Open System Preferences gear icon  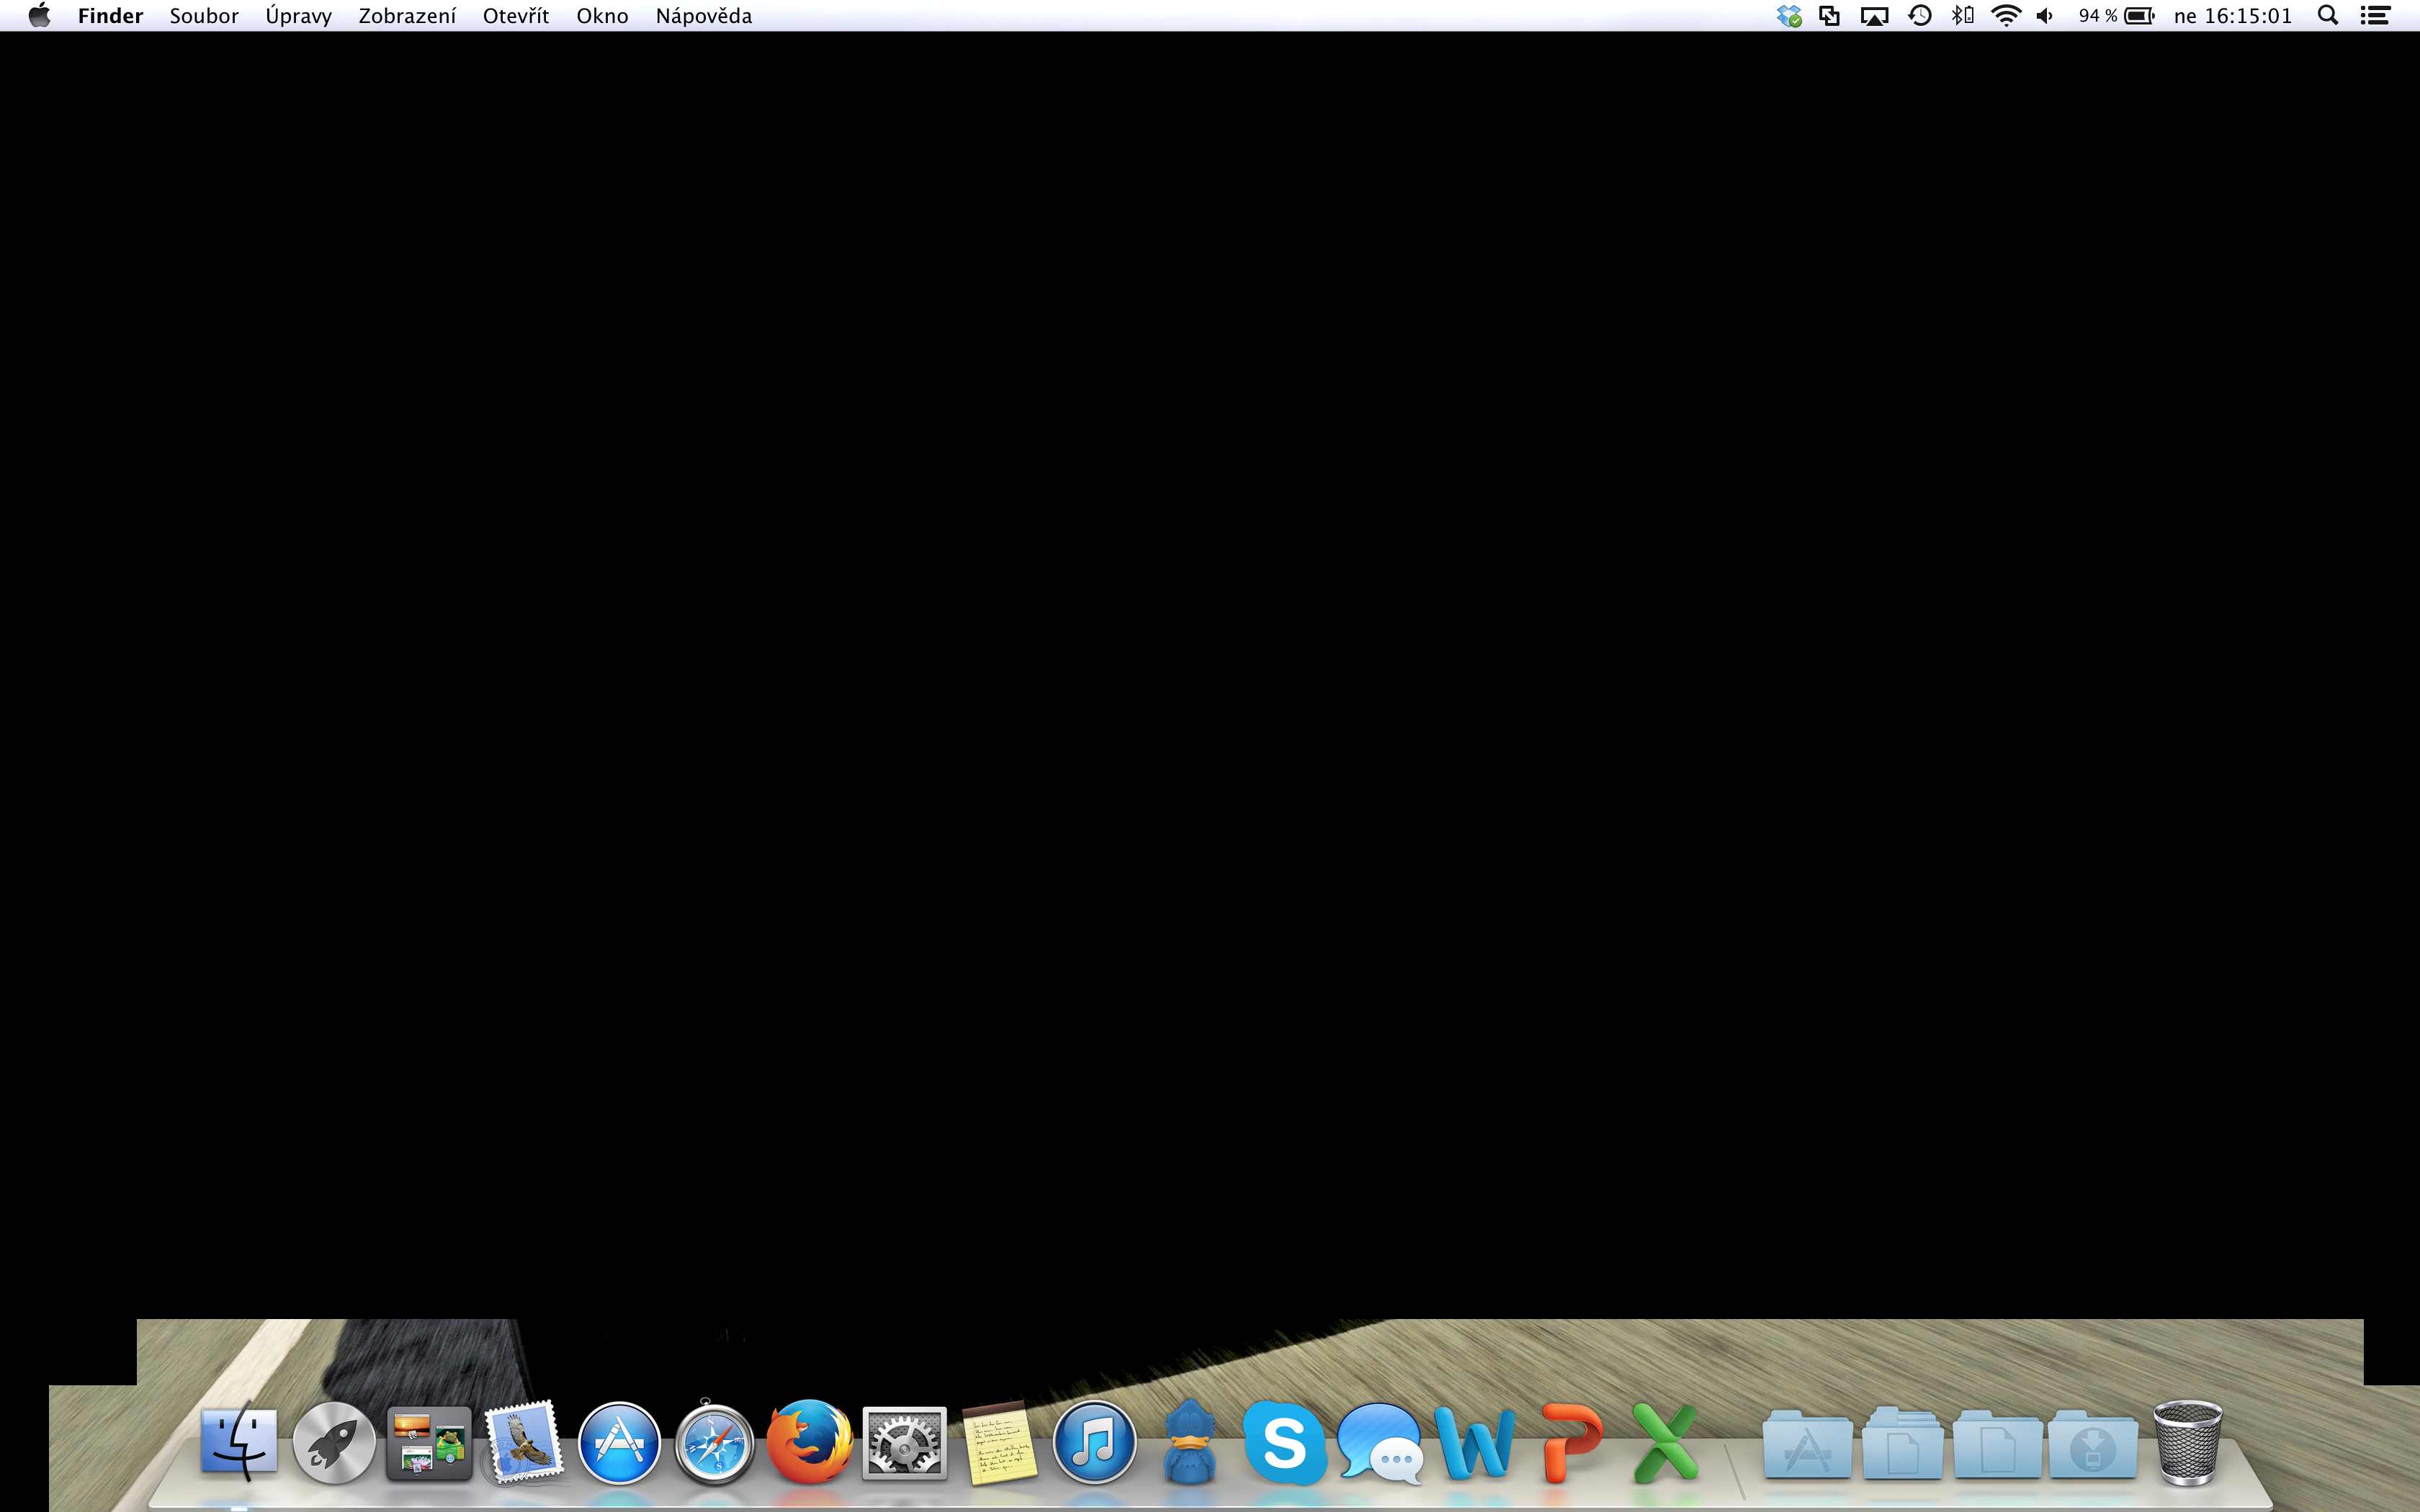(x=904, y=1442)
